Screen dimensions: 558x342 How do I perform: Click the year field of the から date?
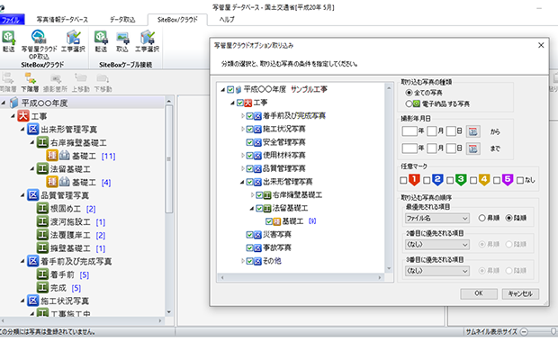tap(409, 131)
